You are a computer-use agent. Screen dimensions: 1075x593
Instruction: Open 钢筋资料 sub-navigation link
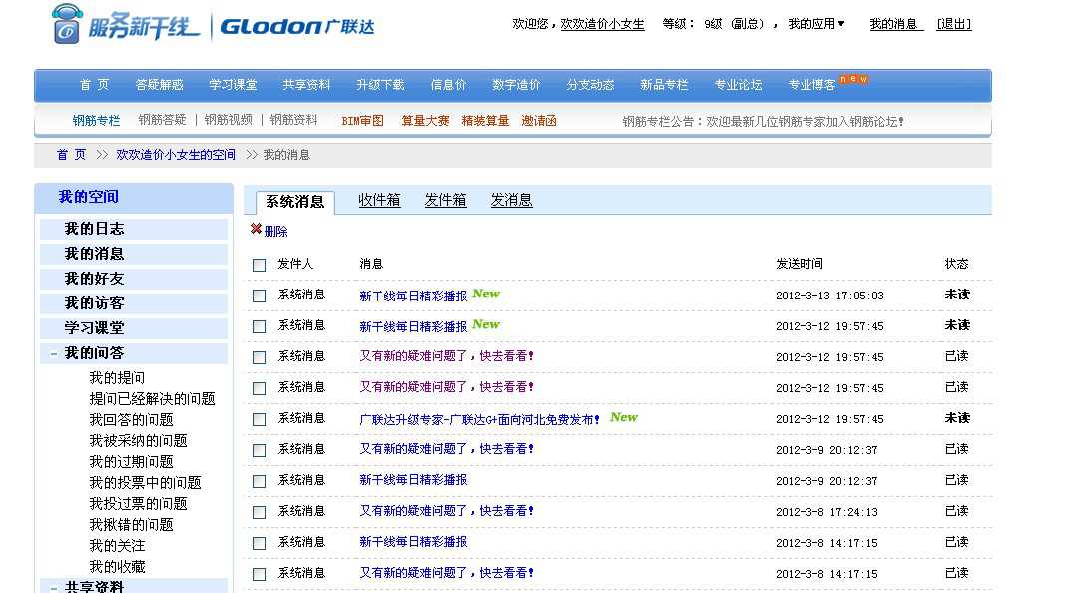click(x=294, y=120)
